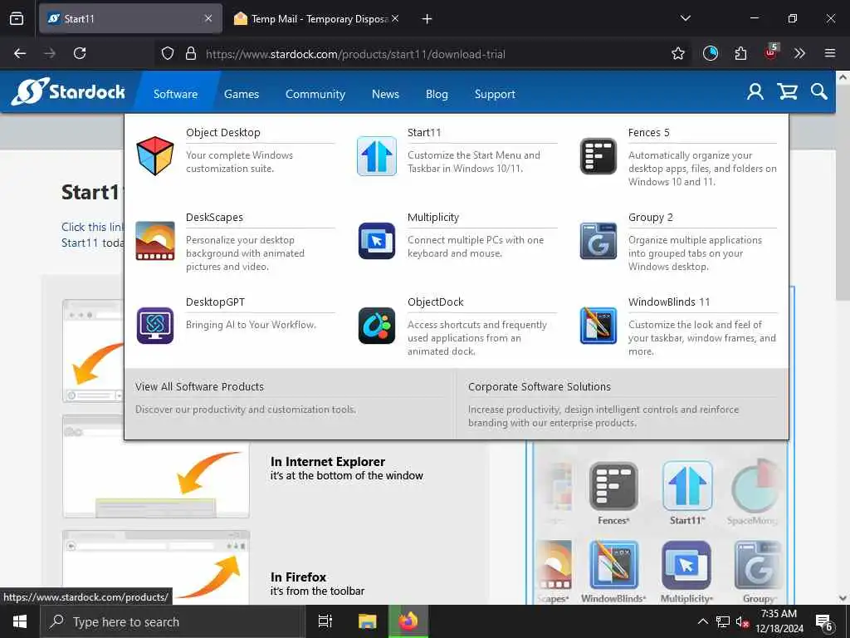Click the uBlock Origin toolbar icon
850x638 pixels.
tap(770, 52)
